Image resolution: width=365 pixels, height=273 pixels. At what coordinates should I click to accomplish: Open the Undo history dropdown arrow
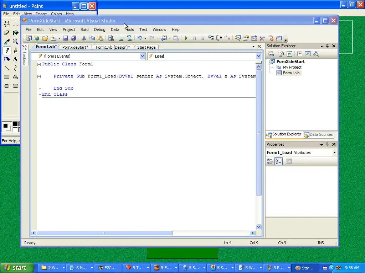145,38
